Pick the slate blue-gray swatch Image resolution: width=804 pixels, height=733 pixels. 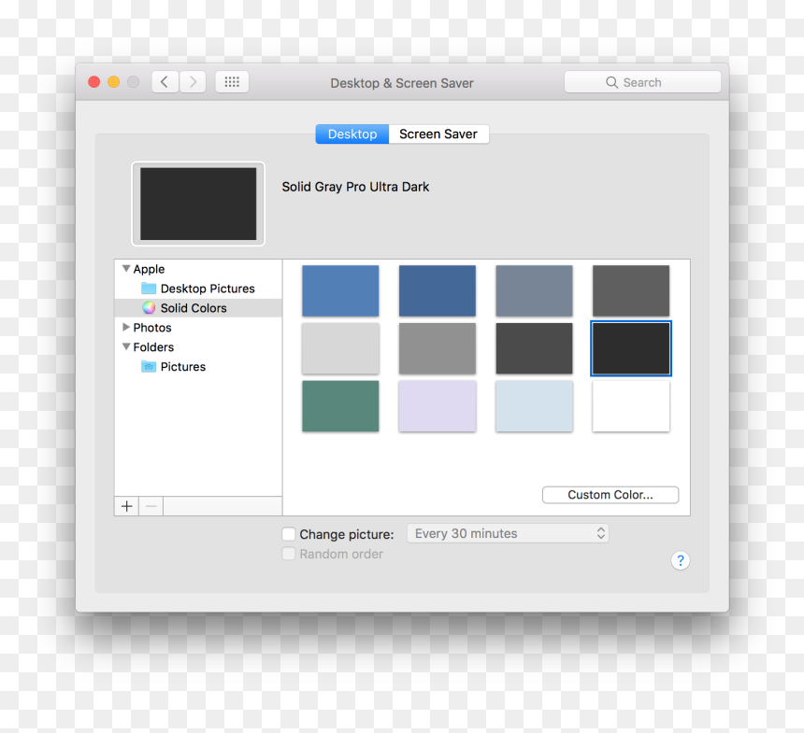coord(535,291)
